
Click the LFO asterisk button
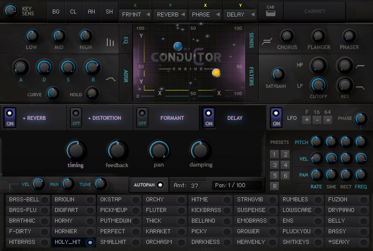point(307,120)
